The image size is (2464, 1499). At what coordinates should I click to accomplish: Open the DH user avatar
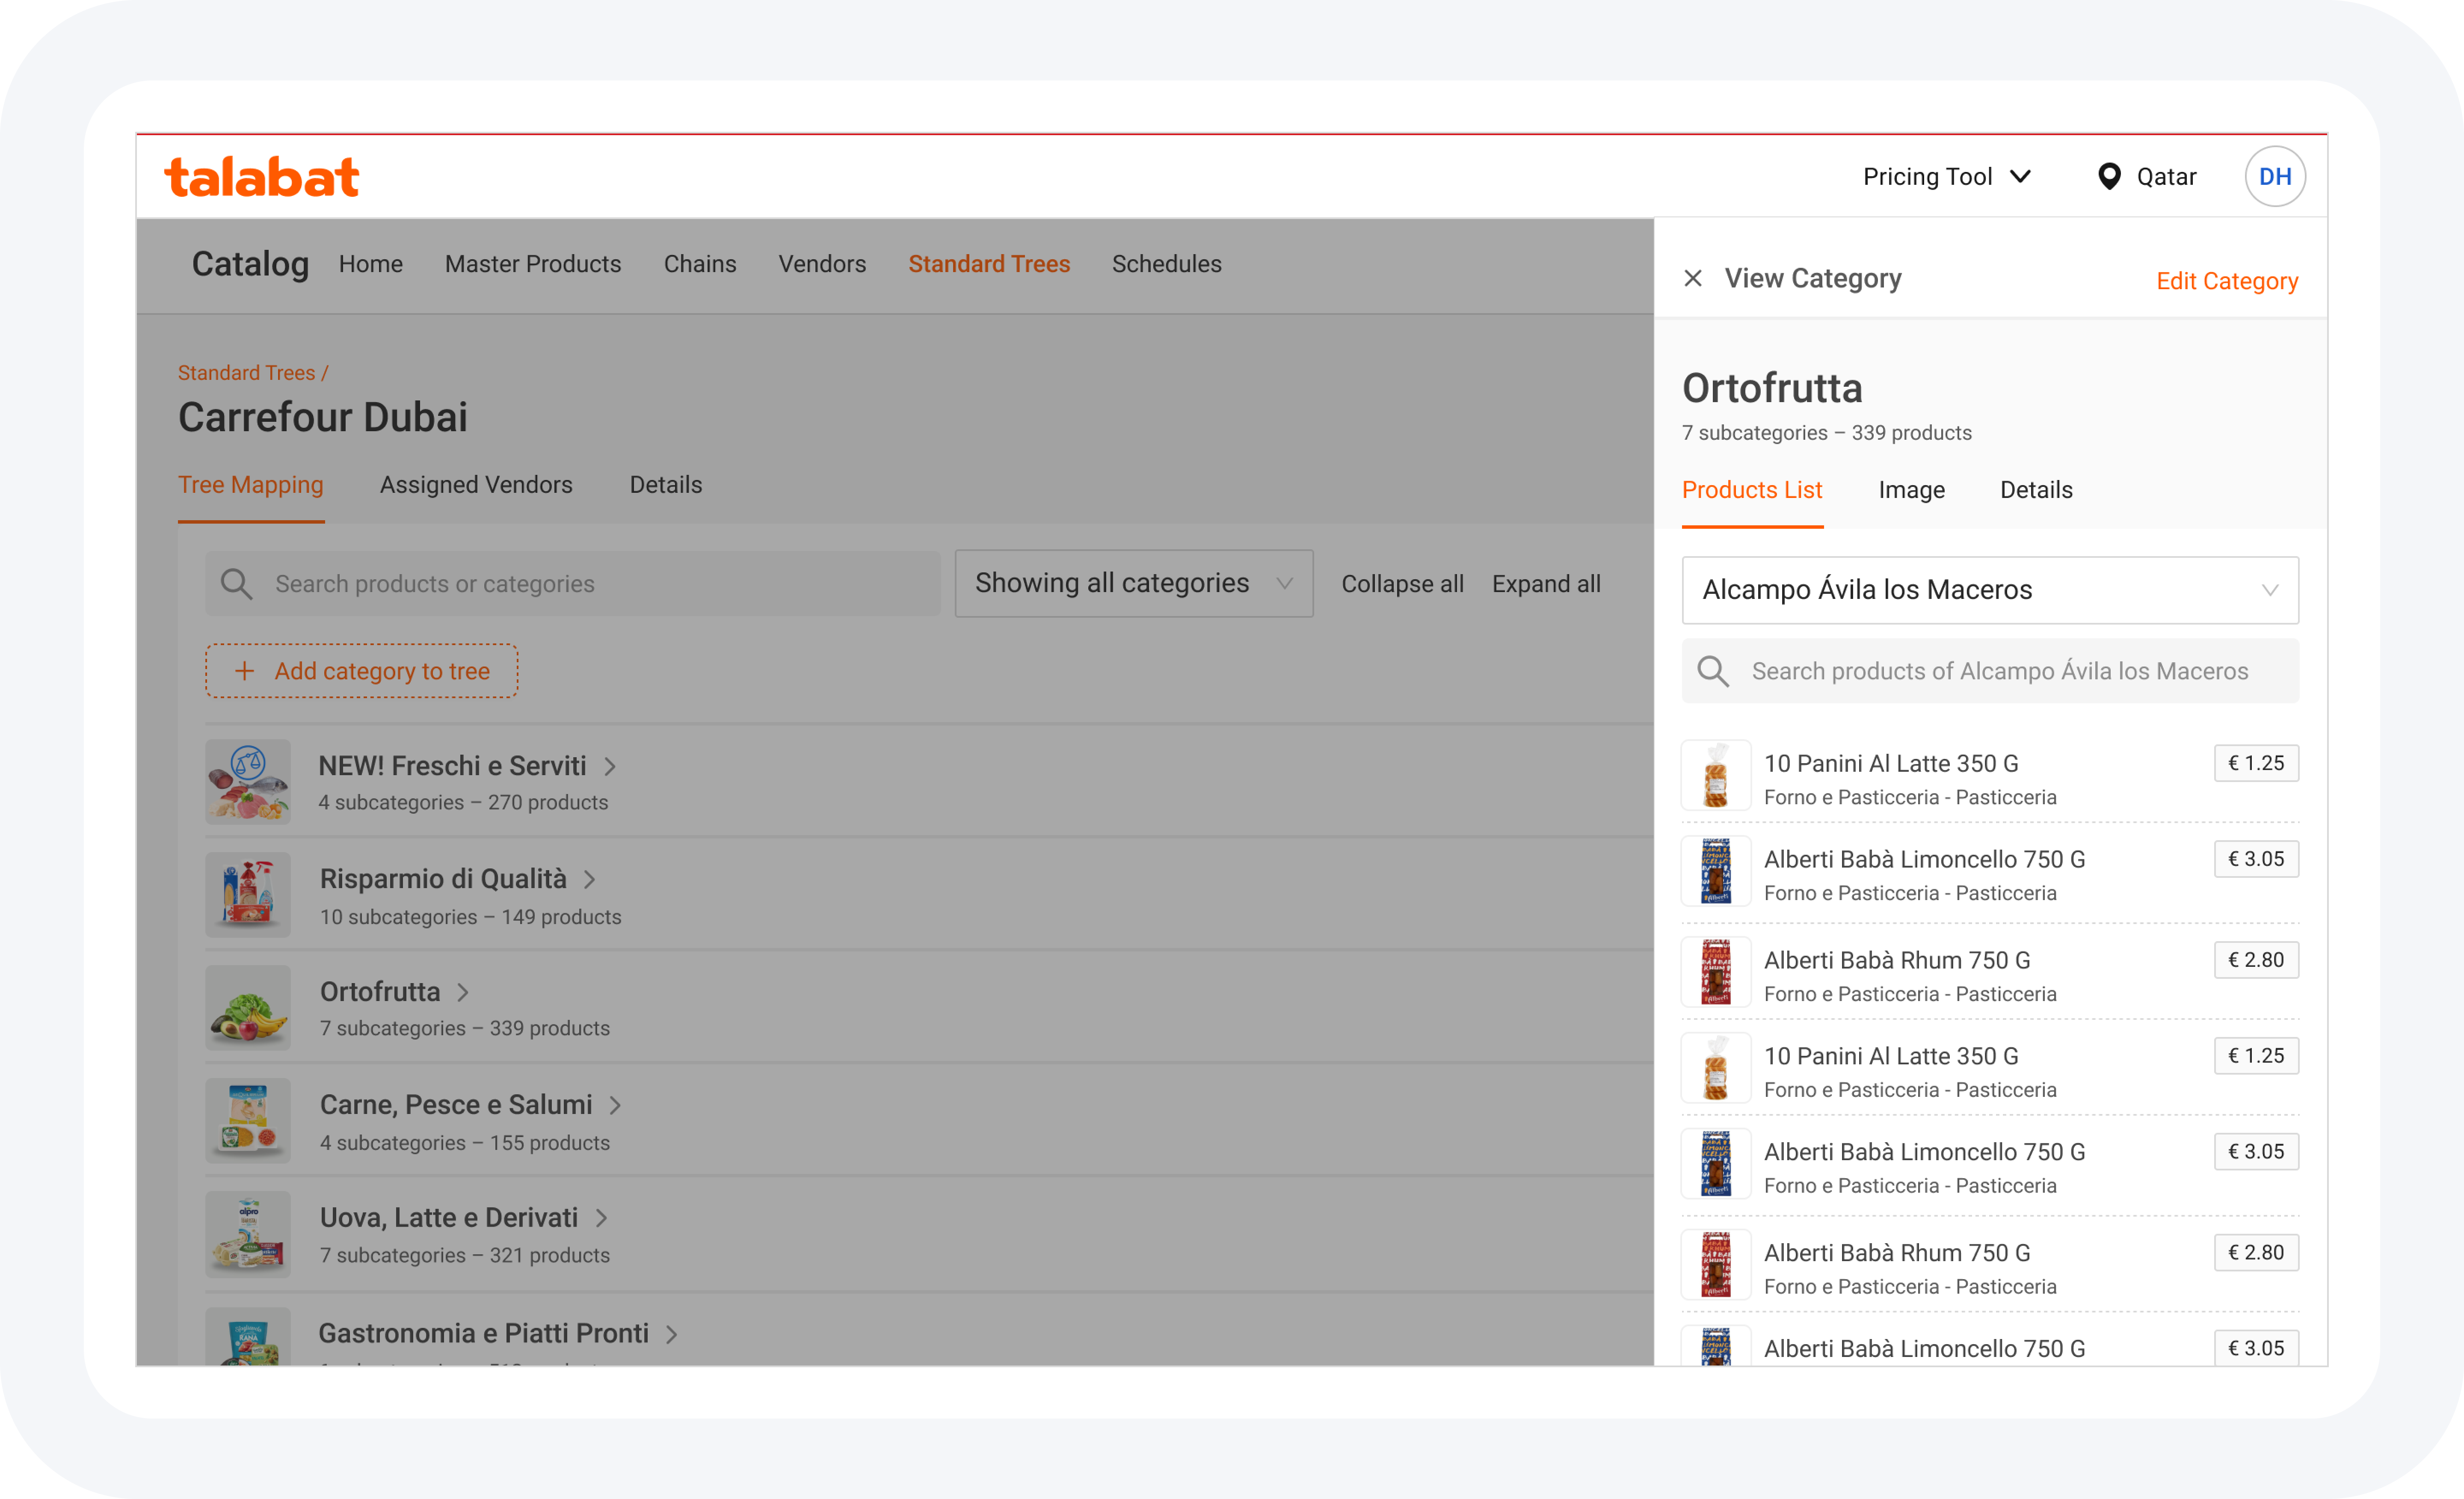[2275, 177]
